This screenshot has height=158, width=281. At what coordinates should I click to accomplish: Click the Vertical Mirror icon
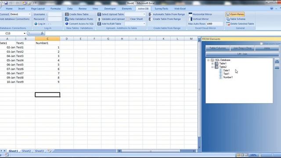pos(191,19)
